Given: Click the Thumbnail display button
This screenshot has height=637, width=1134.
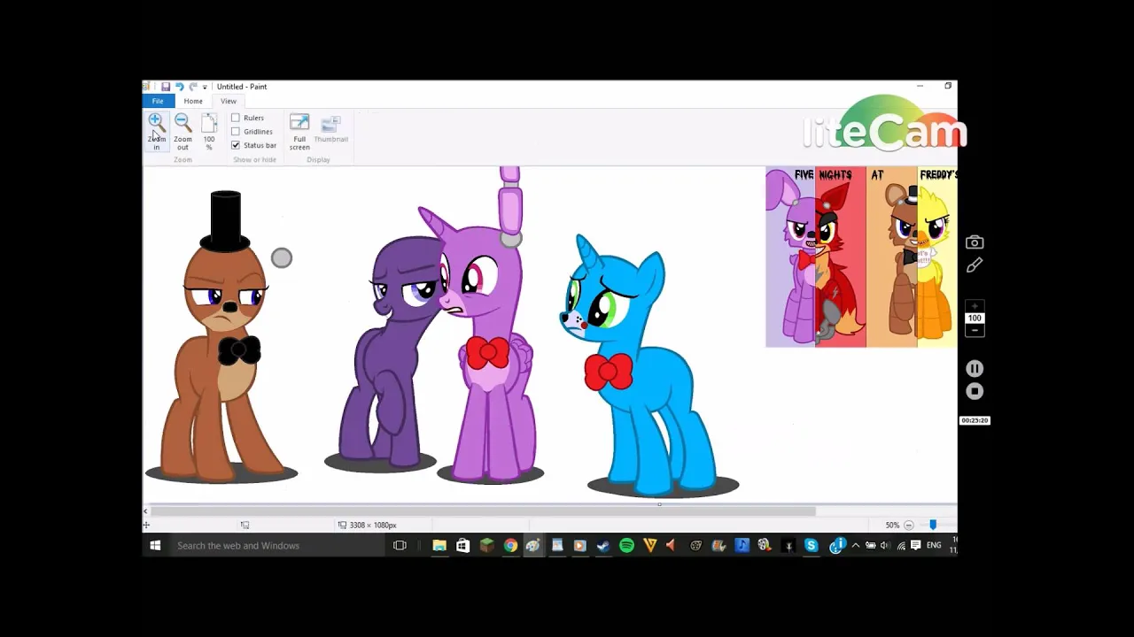Looking at the screenshot, I should [x=330, y=128].
